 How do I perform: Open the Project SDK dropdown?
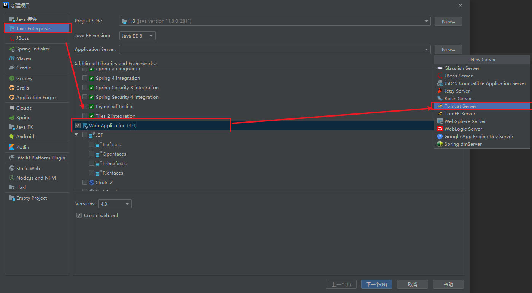[275, 21]
